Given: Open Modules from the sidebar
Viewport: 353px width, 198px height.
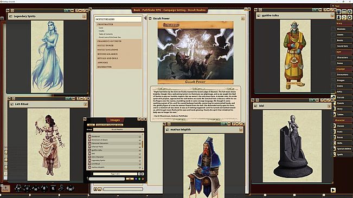Looking at the screenshot, I should tap(344, 29).
